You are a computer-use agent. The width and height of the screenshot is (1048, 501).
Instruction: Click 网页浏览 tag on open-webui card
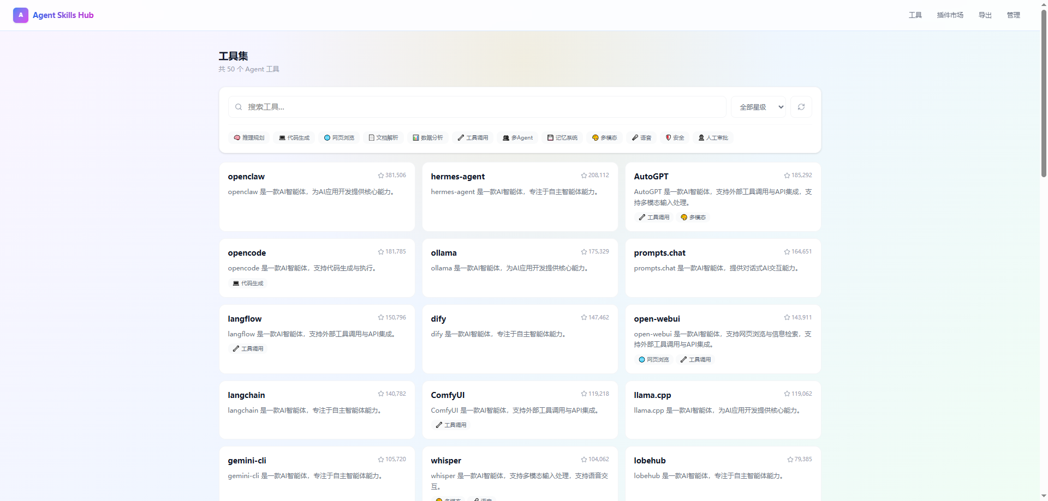point(653,360)
